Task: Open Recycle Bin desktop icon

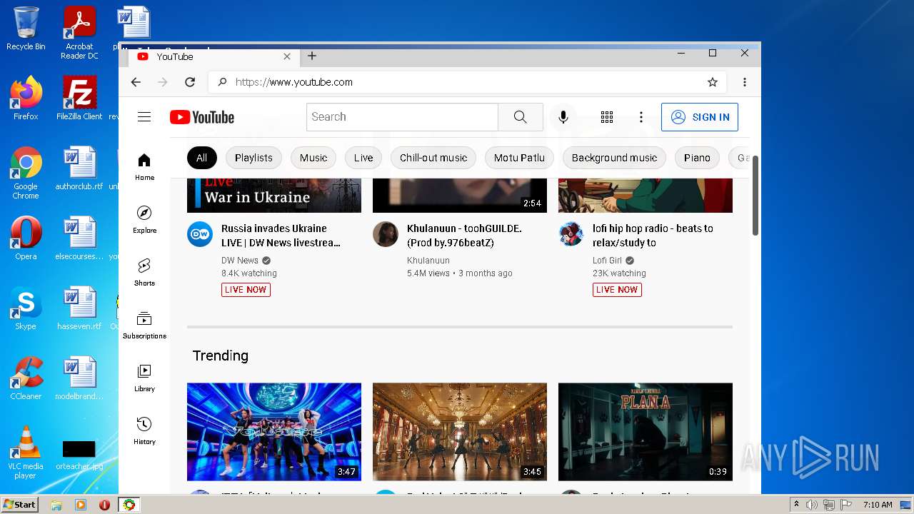Action: coord(26,29)
